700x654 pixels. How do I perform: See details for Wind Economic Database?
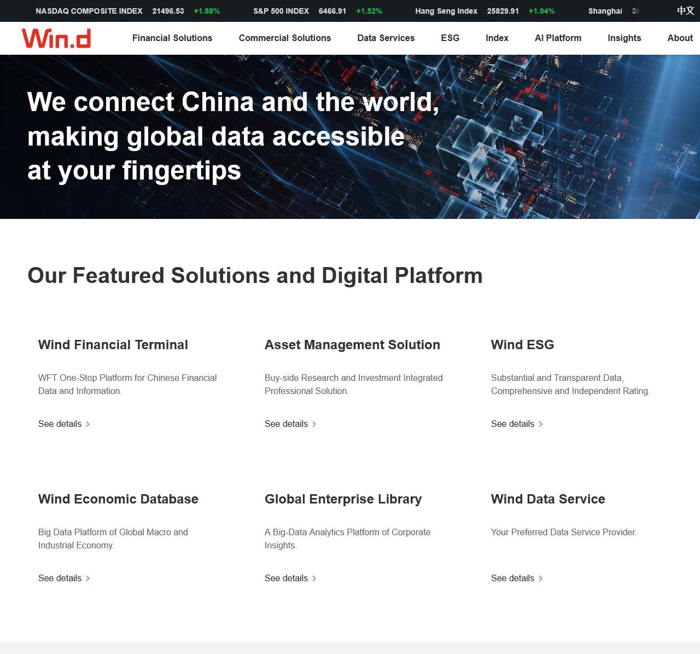point(64,578)
